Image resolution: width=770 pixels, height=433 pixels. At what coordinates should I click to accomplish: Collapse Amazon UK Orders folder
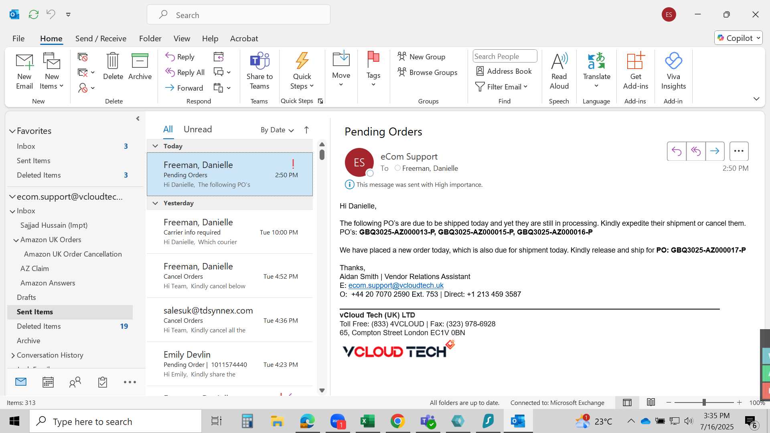point(16,240)
